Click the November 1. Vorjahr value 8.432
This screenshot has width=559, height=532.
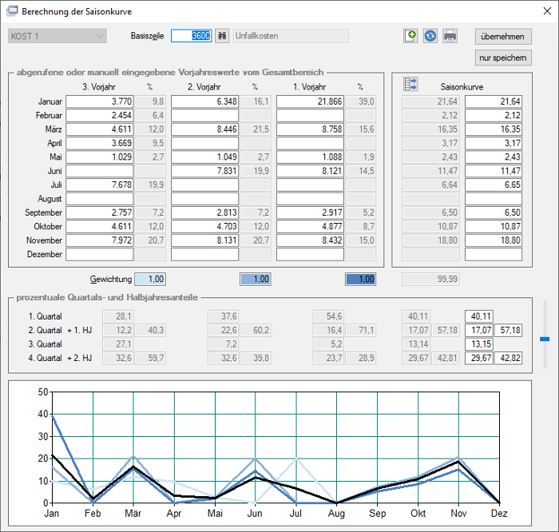[x=310, y=240]
